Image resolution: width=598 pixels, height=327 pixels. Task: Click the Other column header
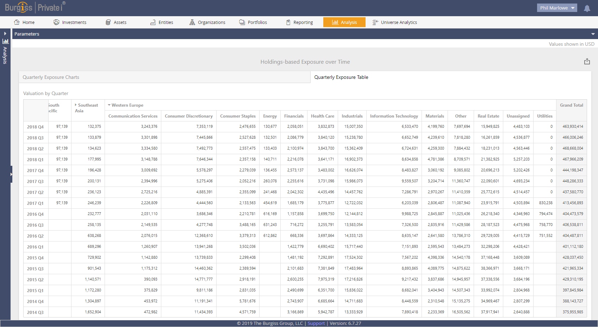461,116
